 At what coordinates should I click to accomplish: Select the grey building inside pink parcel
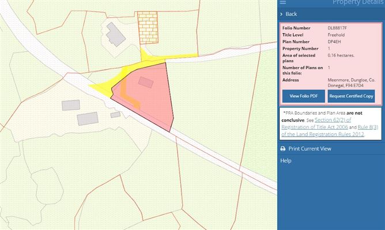coord(146,82)
